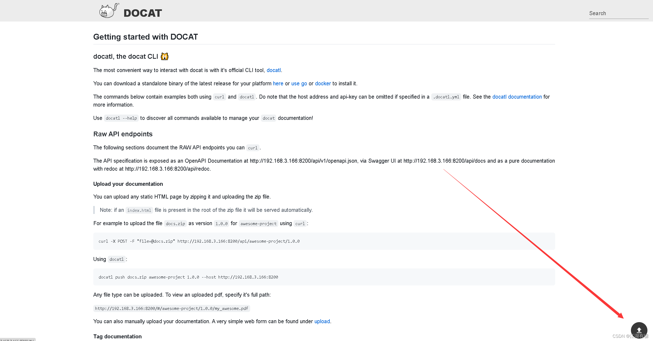Click the index.html inline code in note
This screenshot has width=653, height=341.
[139, 210]
